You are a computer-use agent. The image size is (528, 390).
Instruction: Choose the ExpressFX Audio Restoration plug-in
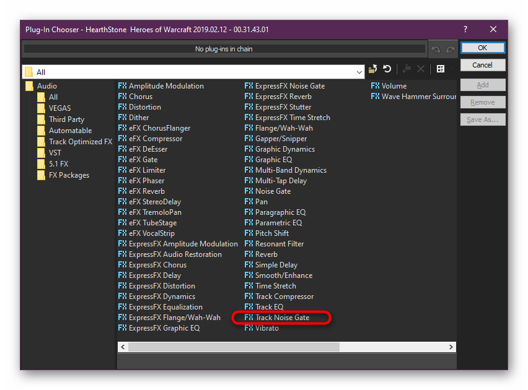tap(175, 254)
